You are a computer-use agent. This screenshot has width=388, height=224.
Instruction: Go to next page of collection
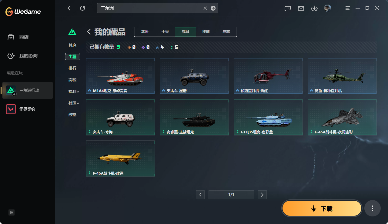point(262,195)
